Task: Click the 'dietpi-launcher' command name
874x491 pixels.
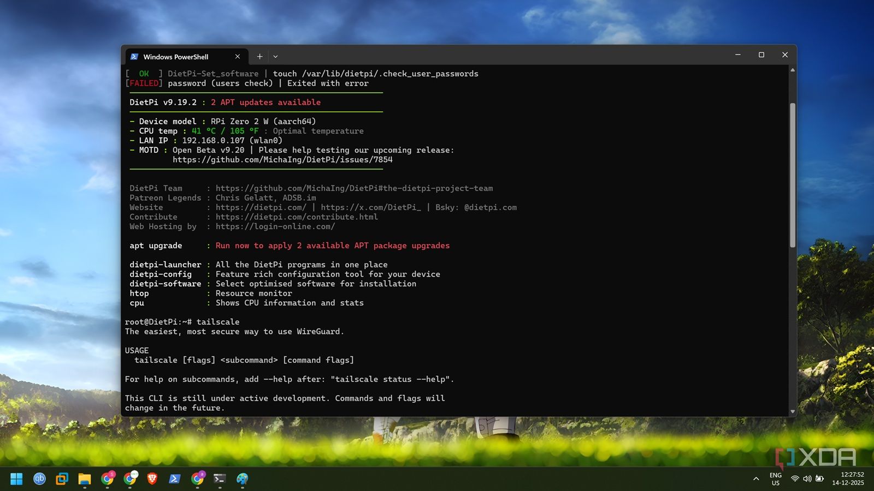Action: point(166,265)
